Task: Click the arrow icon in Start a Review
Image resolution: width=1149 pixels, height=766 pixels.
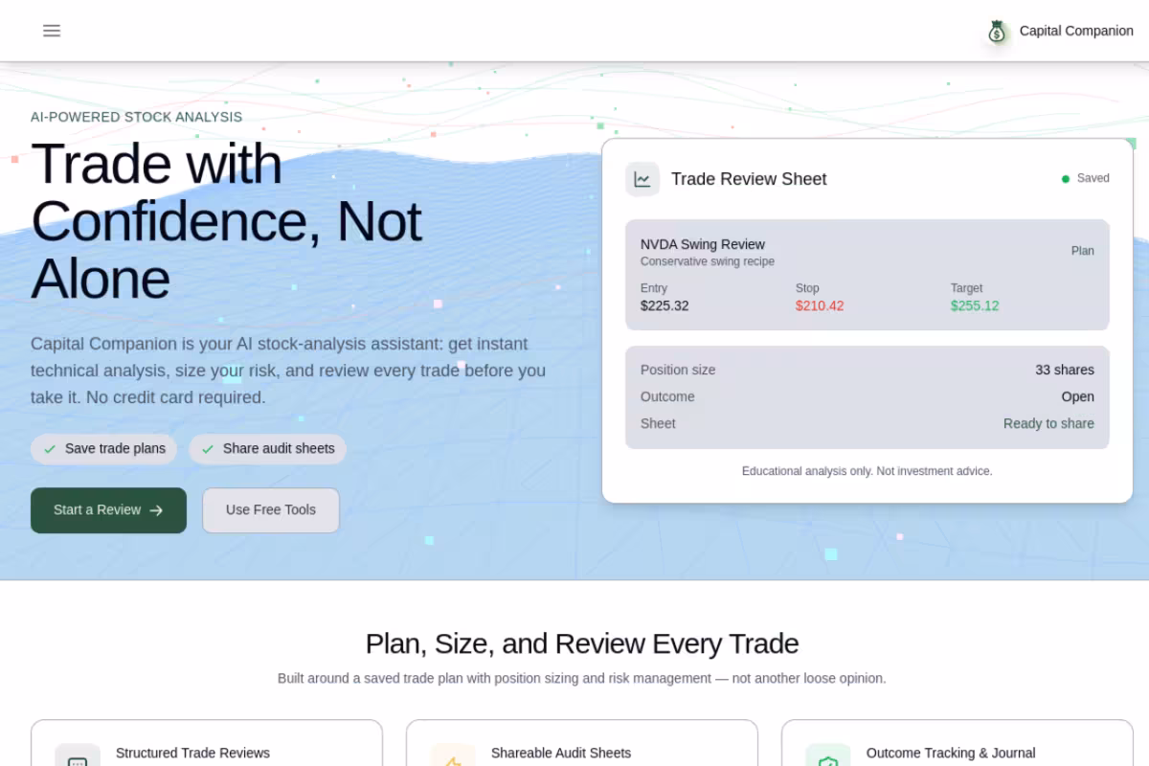Action: (x=156, y=510)
